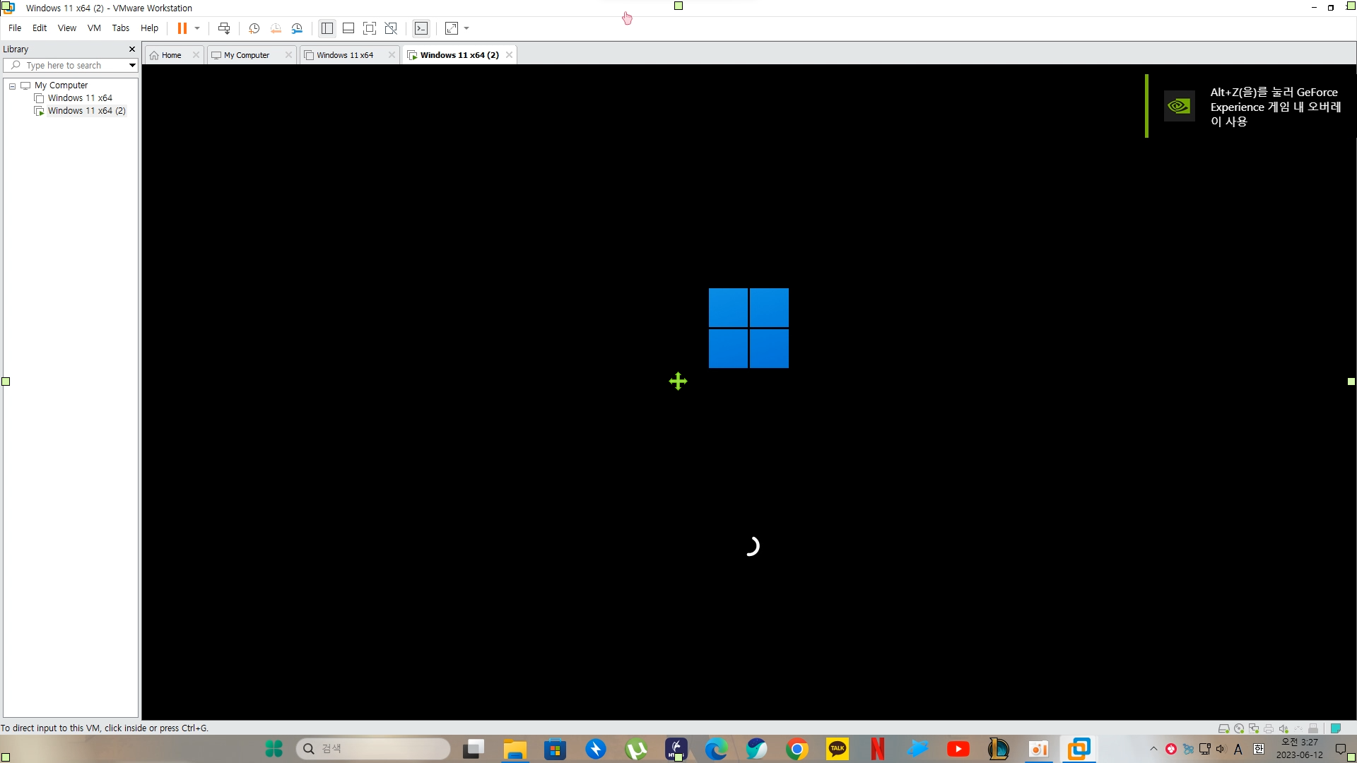Screen dimensions: 1357x763
Task: Pause the running virtual machine
Action: click(x=182, y=28)
